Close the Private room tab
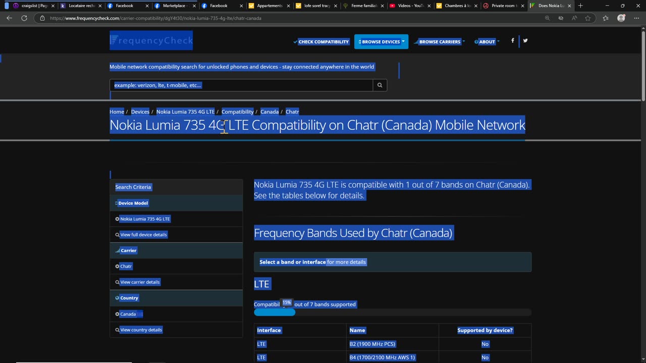The height and width of the screenshot is (363, 646). point(522,6)
